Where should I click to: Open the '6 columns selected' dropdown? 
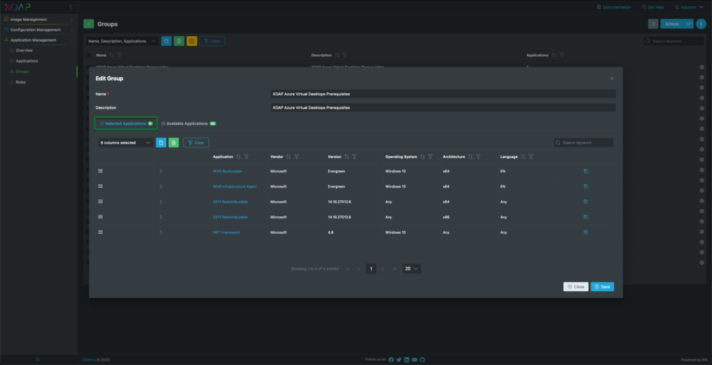click(126, 143)
